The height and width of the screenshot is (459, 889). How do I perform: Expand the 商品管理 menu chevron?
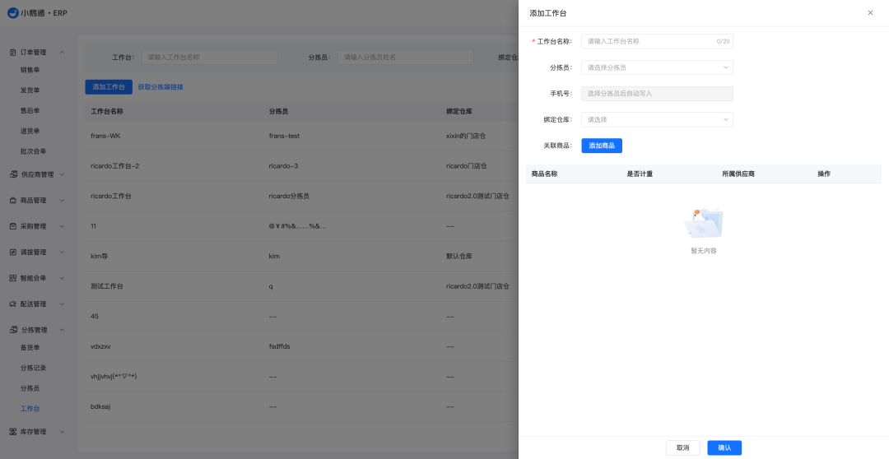click(x=62, y=201)
